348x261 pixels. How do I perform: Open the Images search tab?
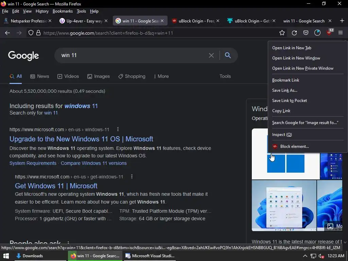99,76
